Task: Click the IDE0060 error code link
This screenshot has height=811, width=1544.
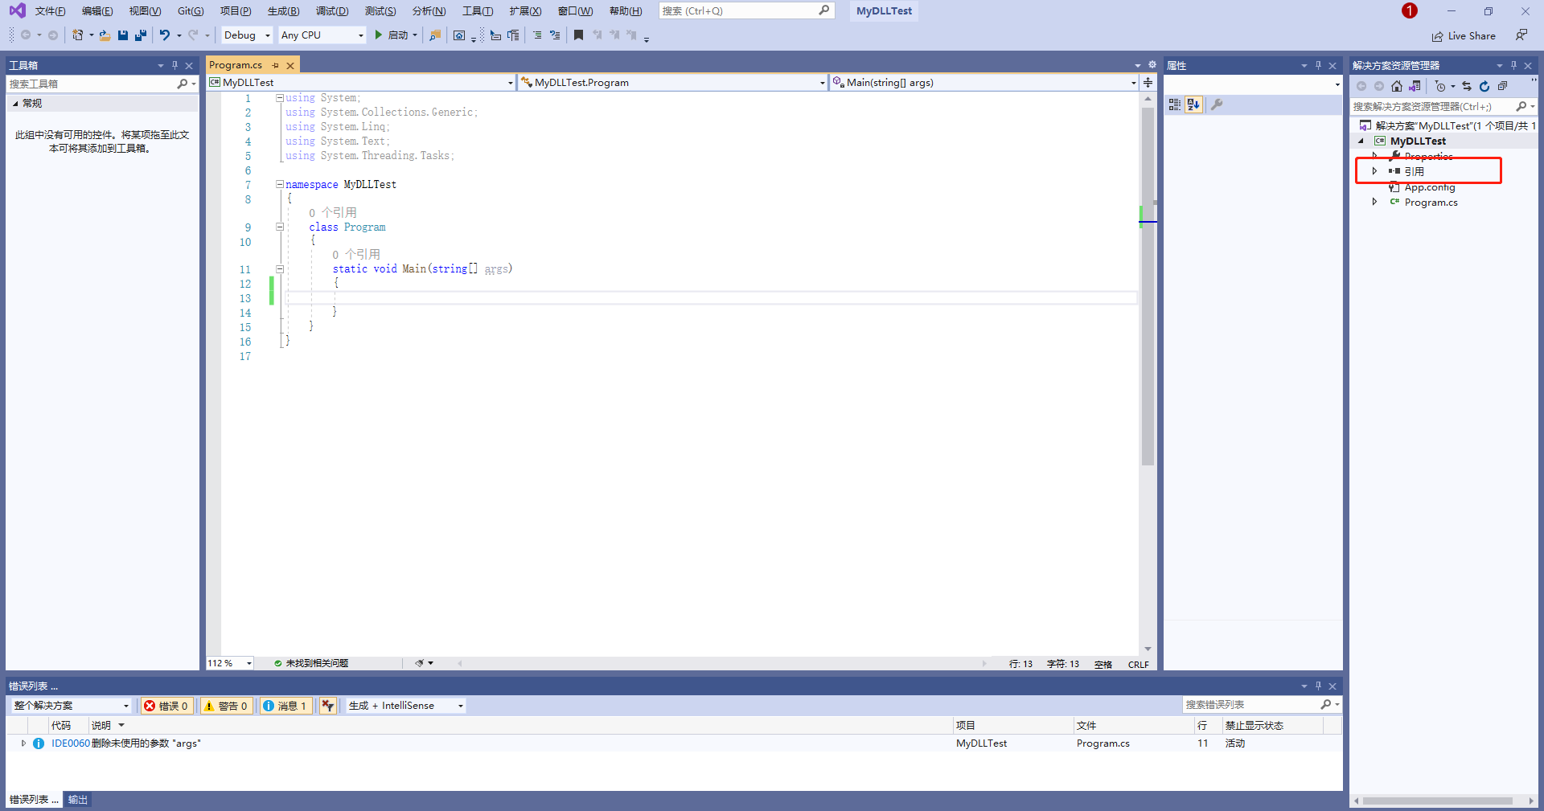Action: (71, 743)
